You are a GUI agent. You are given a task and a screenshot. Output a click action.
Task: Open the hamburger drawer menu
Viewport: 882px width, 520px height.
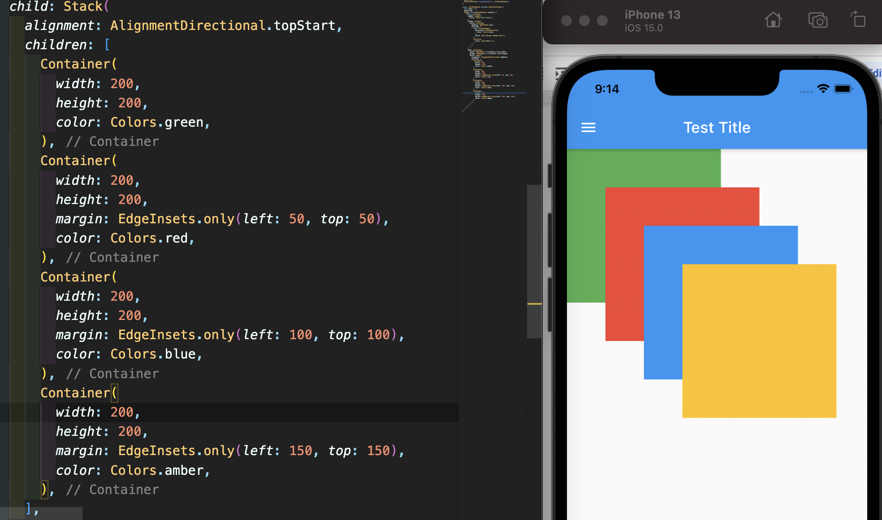point(588,128)
